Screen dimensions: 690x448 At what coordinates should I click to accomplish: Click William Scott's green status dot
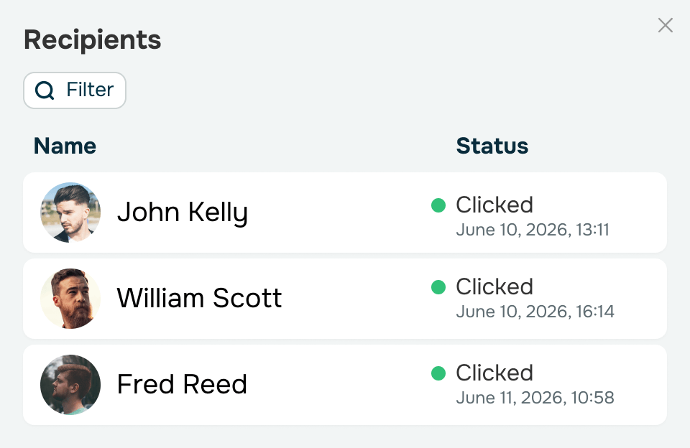[438, 286]
